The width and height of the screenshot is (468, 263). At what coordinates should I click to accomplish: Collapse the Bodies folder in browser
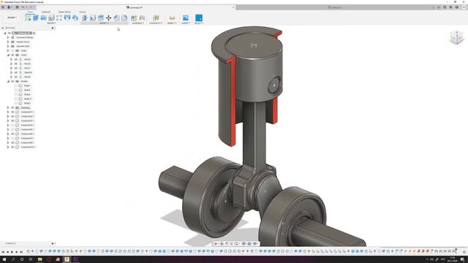[8, 81]
